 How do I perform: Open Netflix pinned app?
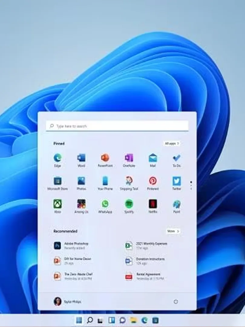click(x=153, y=206)
